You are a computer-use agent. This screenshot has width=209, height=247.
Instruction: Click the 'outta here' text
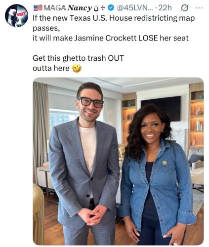point(51,68)
